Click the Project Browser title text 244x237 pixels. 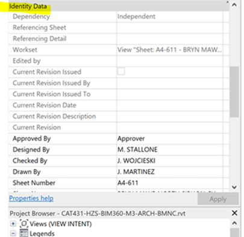pos(98,213)
